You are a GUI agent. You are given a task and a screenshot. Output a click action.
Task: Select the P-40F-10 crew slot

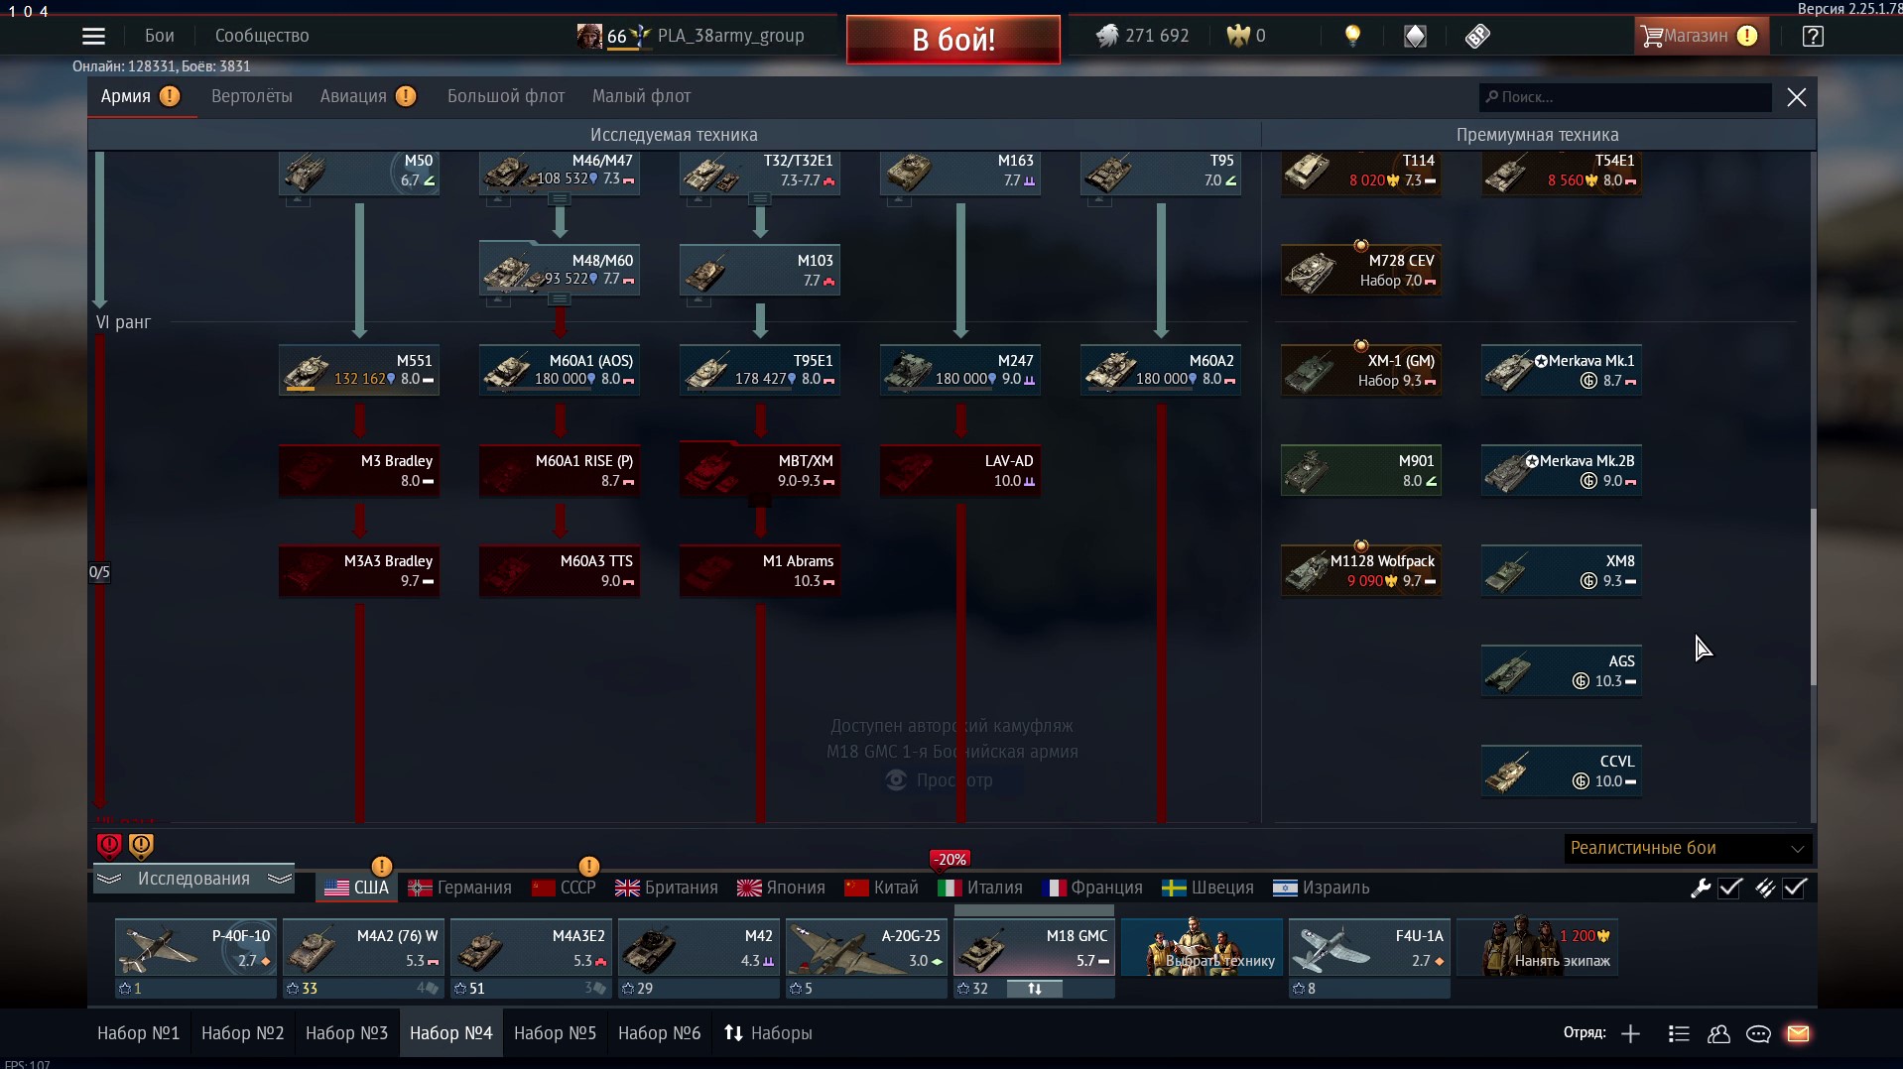195,948
